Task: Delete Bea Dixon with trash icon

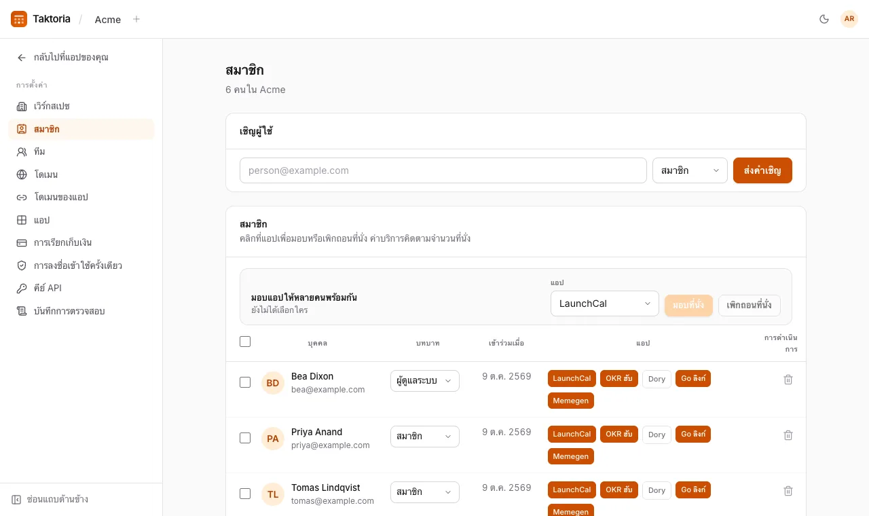Action: click(x=788, y=380)
